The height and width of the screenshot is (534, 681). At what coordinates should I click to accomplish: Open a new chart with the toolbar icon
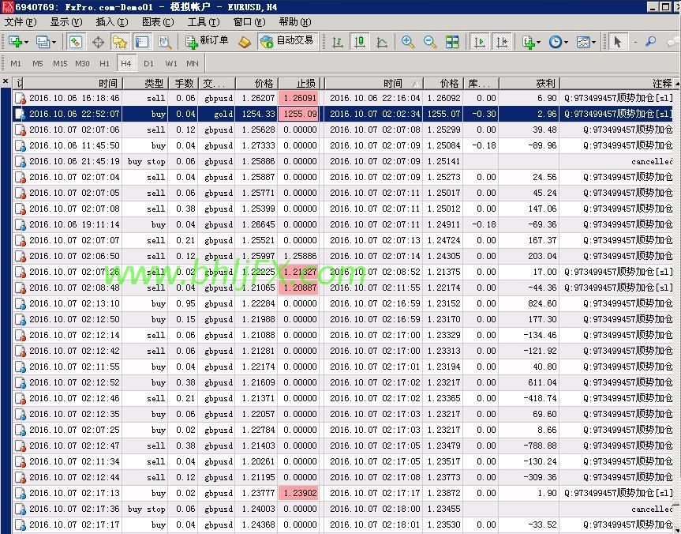(x=15, y=42)
